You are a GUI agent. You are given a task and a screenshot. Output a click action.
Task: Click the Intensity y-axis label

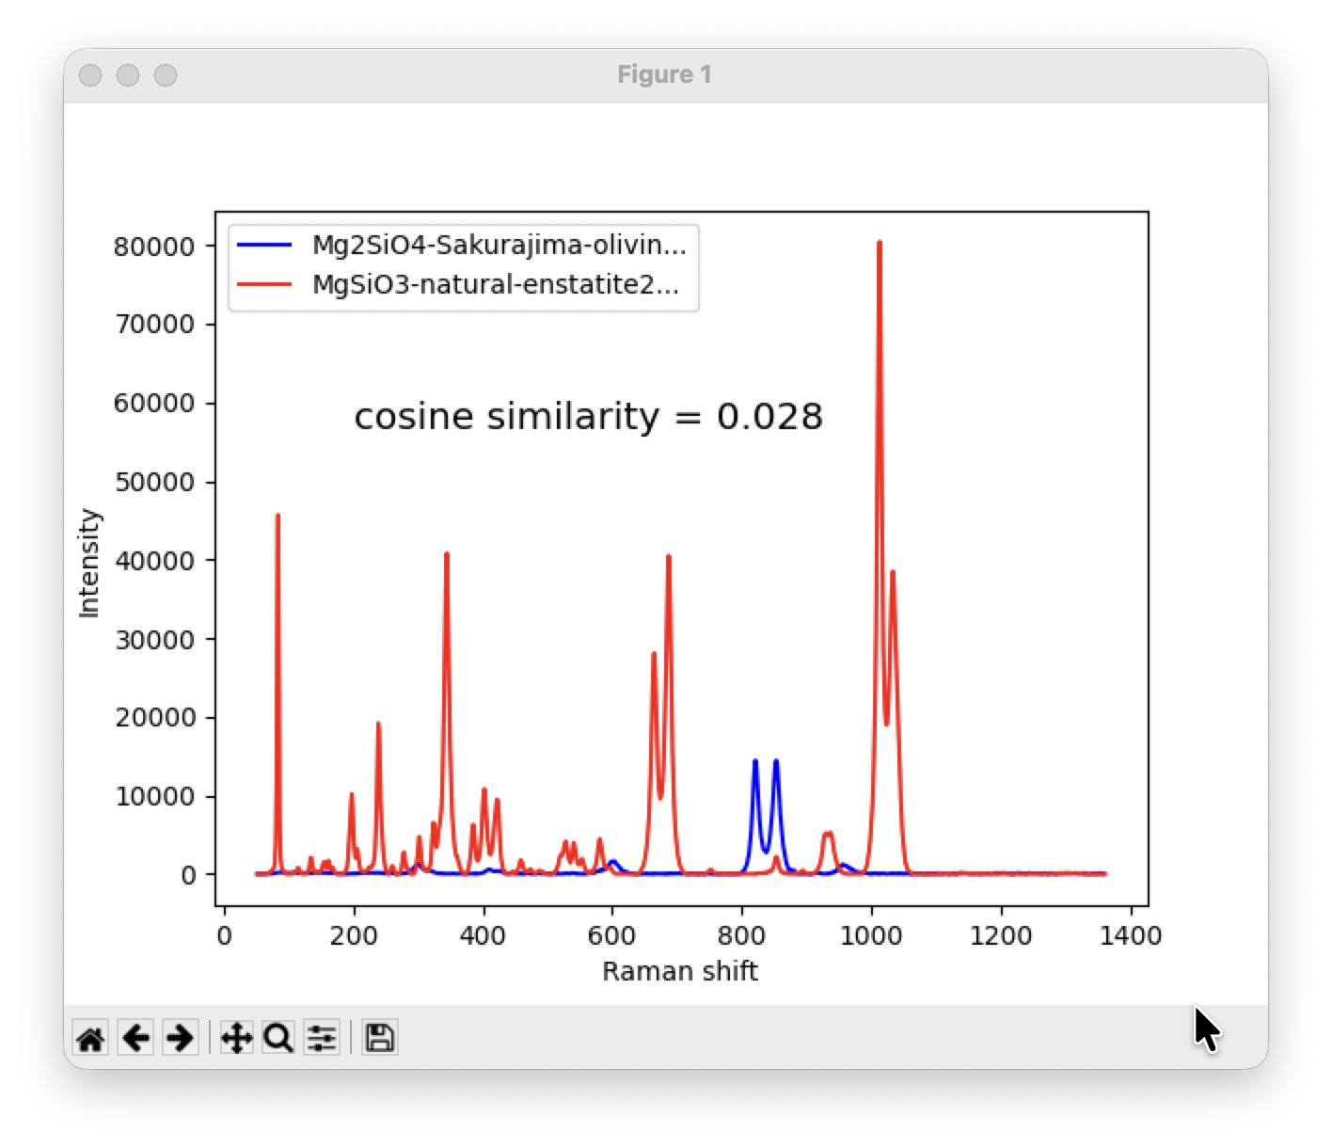pyautogui.click(x=89, y=563)
